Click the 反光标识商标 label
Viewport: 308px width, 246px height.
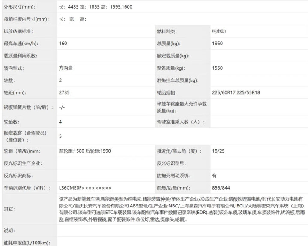[x=18, y=175]
